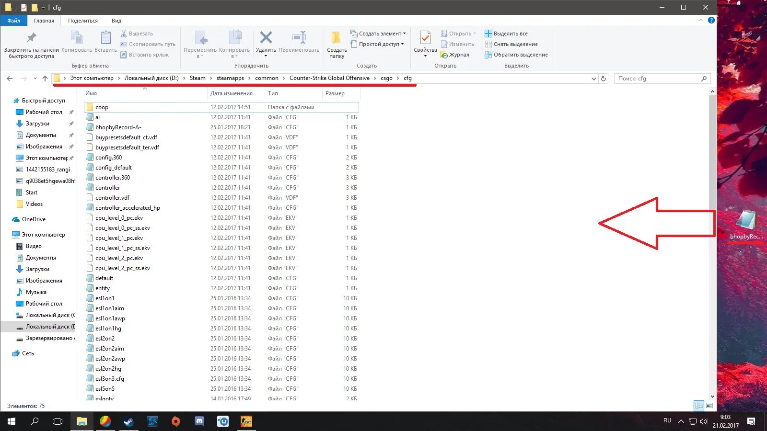Click Invert selection (Обратить выделение)
Screen dimensions: 767x431
516,55
